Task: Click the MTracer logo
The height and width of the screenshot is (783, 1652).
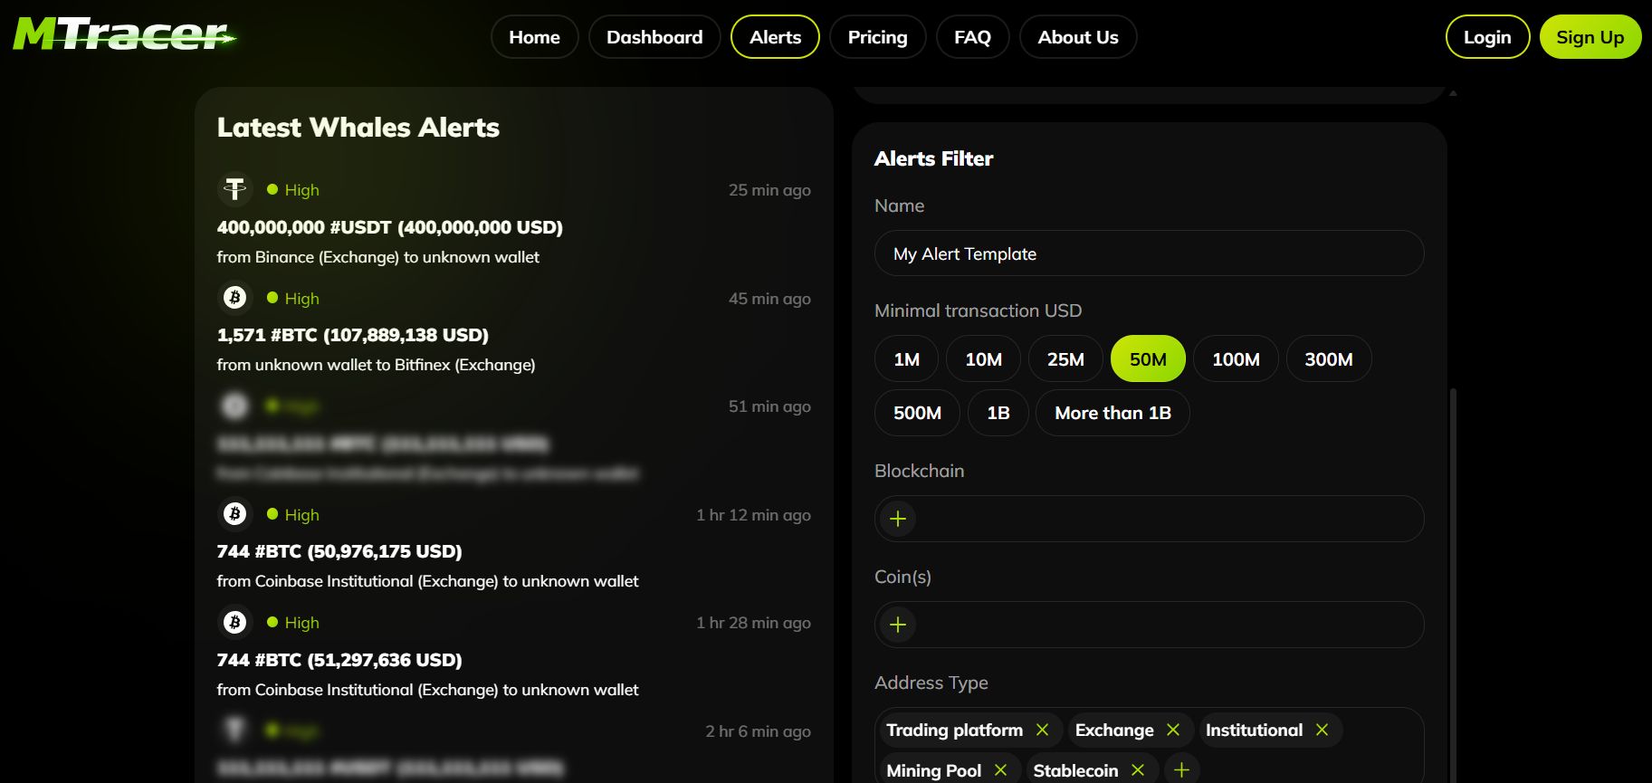Action: [125, 34]
